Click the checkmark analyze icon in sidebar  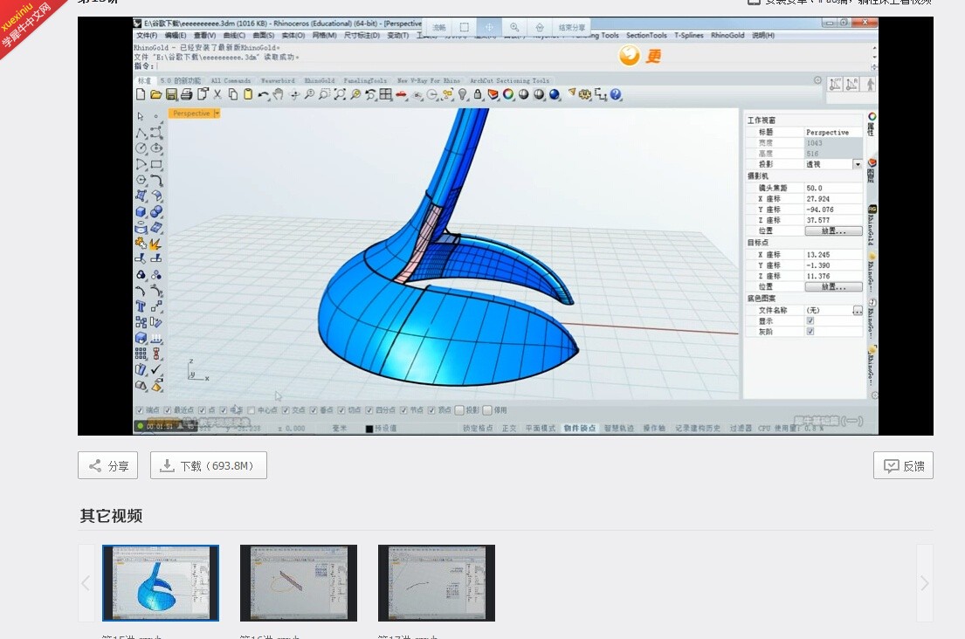[x=156, y=369]
